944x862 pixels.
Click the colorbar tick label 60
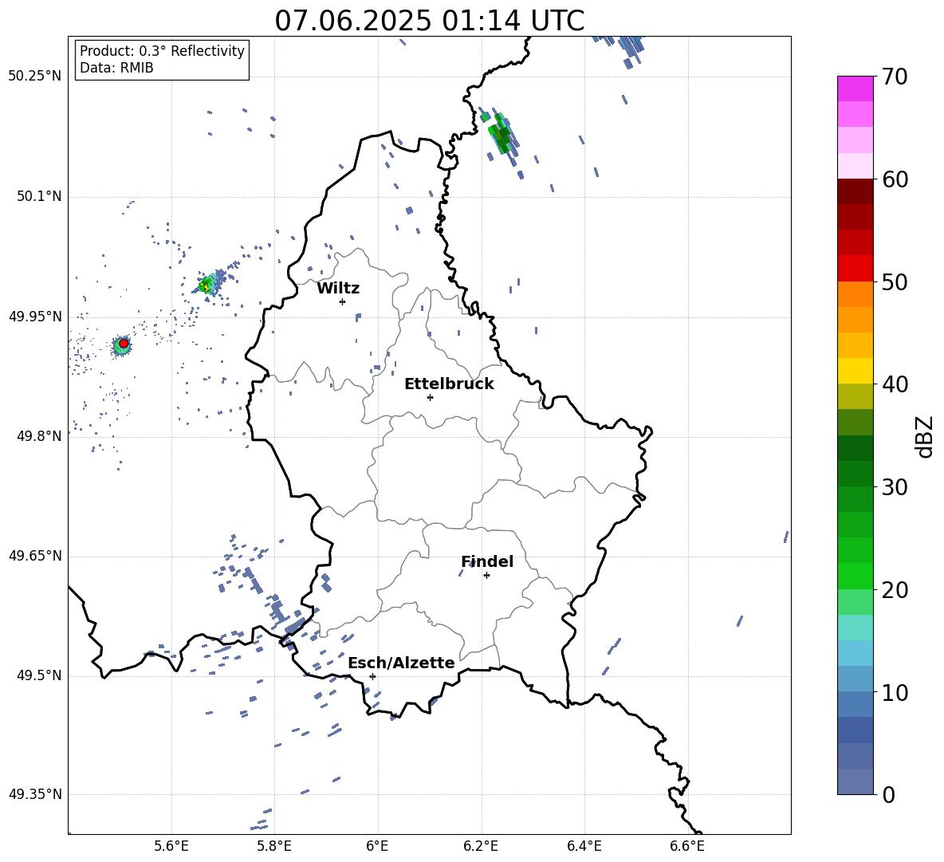coord(895,179)
